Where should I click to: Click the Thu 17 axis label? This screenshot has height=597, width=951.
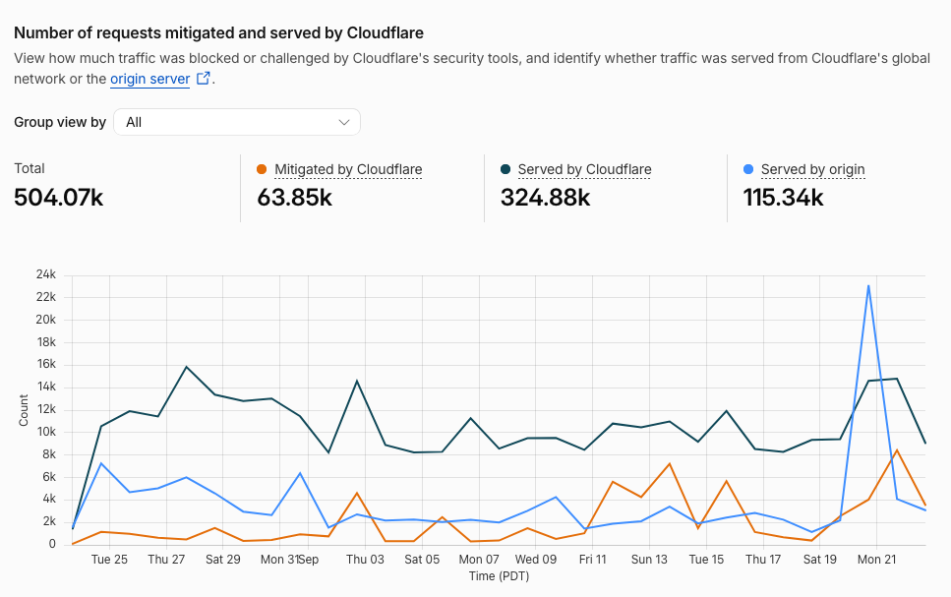(x=763, y=560)
